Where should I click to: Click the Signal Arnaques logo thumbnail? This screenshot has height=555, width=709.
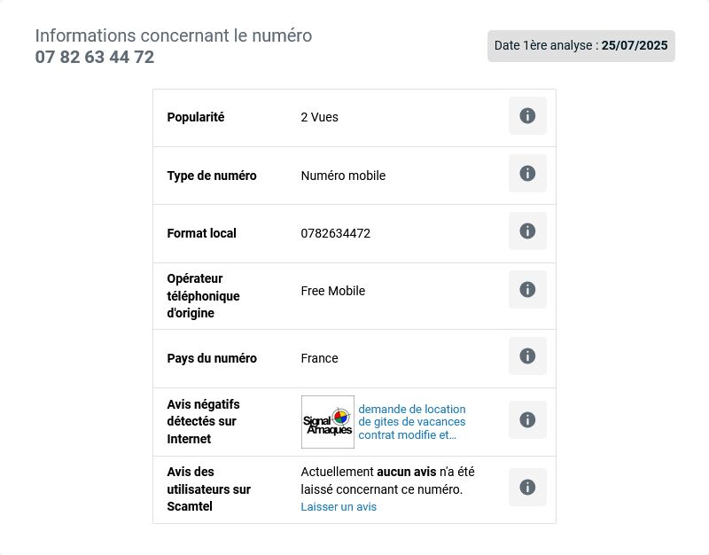pos(328,422)
